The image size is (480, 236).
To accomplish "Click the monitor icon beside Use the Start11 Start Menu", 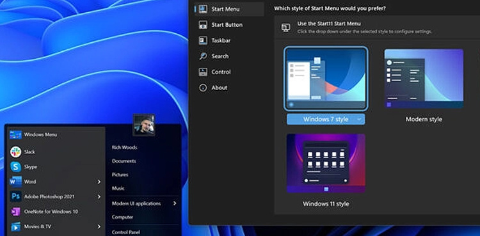I will (x=285, y=28).
